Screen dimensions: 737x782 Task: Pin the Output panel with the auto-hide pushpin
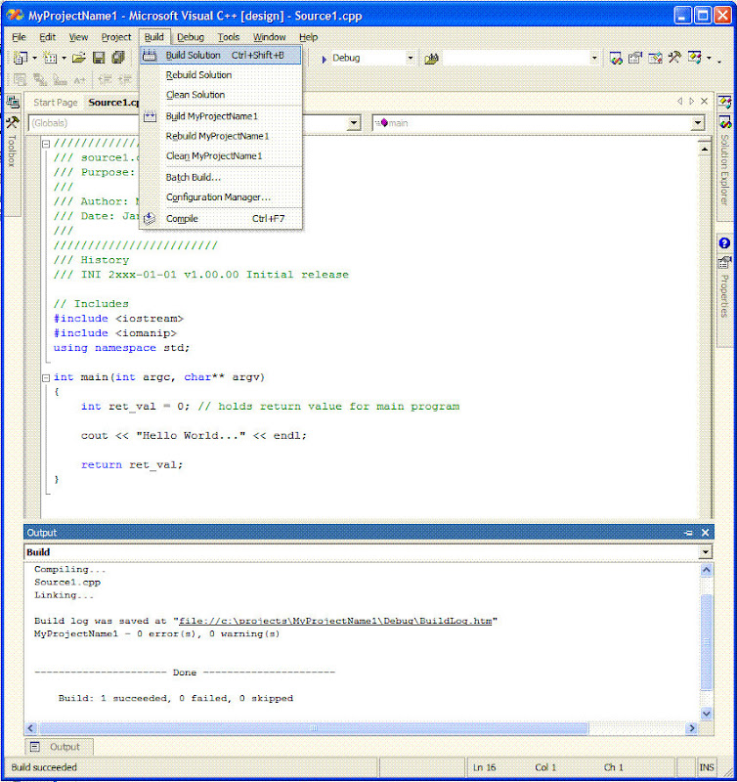coord(688,533)
